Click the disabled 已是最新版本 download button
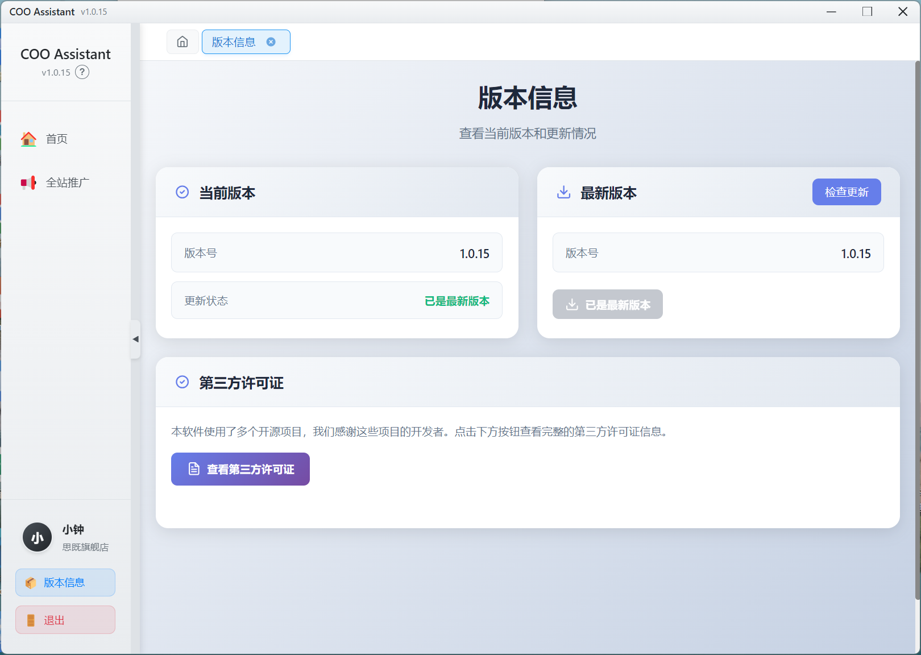Viewport: 921px width, 655px height. point(607,305)
